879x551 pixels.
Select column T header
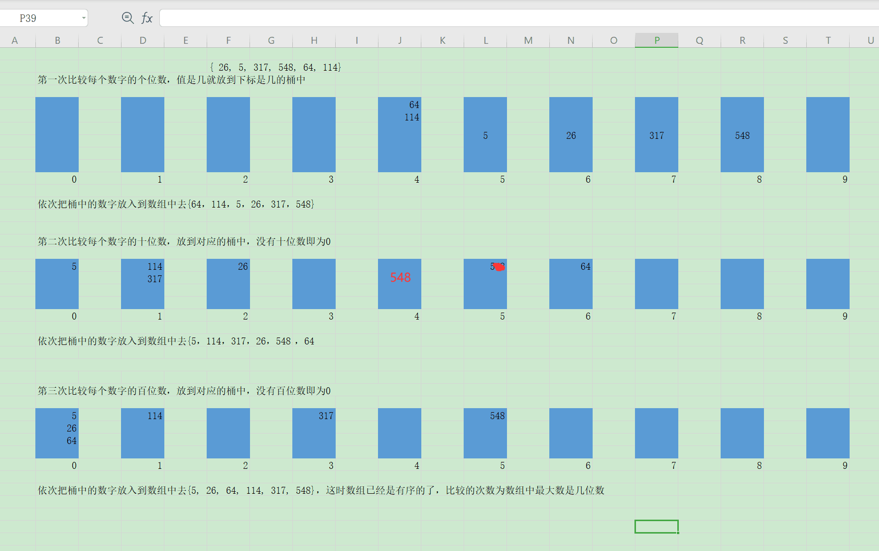tap(828, 40)
